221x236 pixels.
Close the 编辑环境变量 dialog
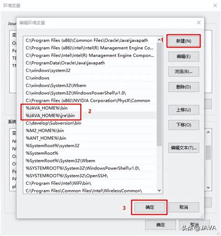199,23
